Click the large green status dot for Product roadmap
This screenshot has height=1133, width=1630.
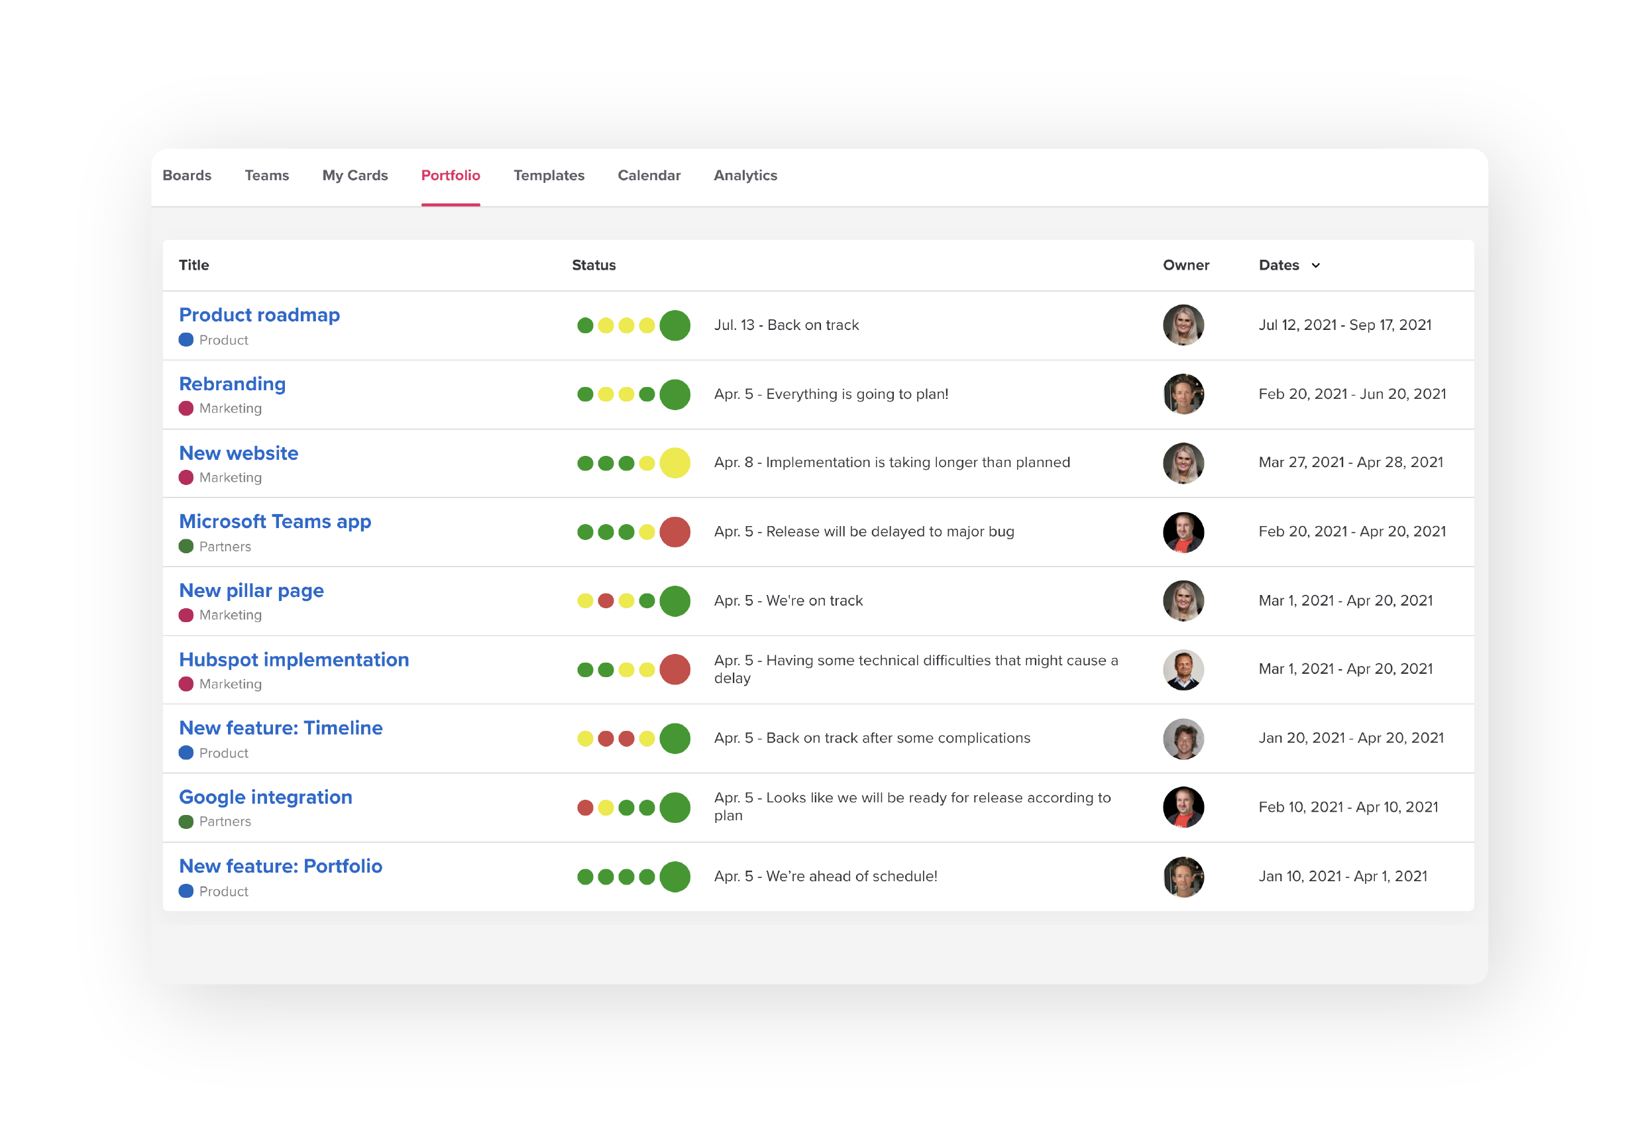point(675,325)
